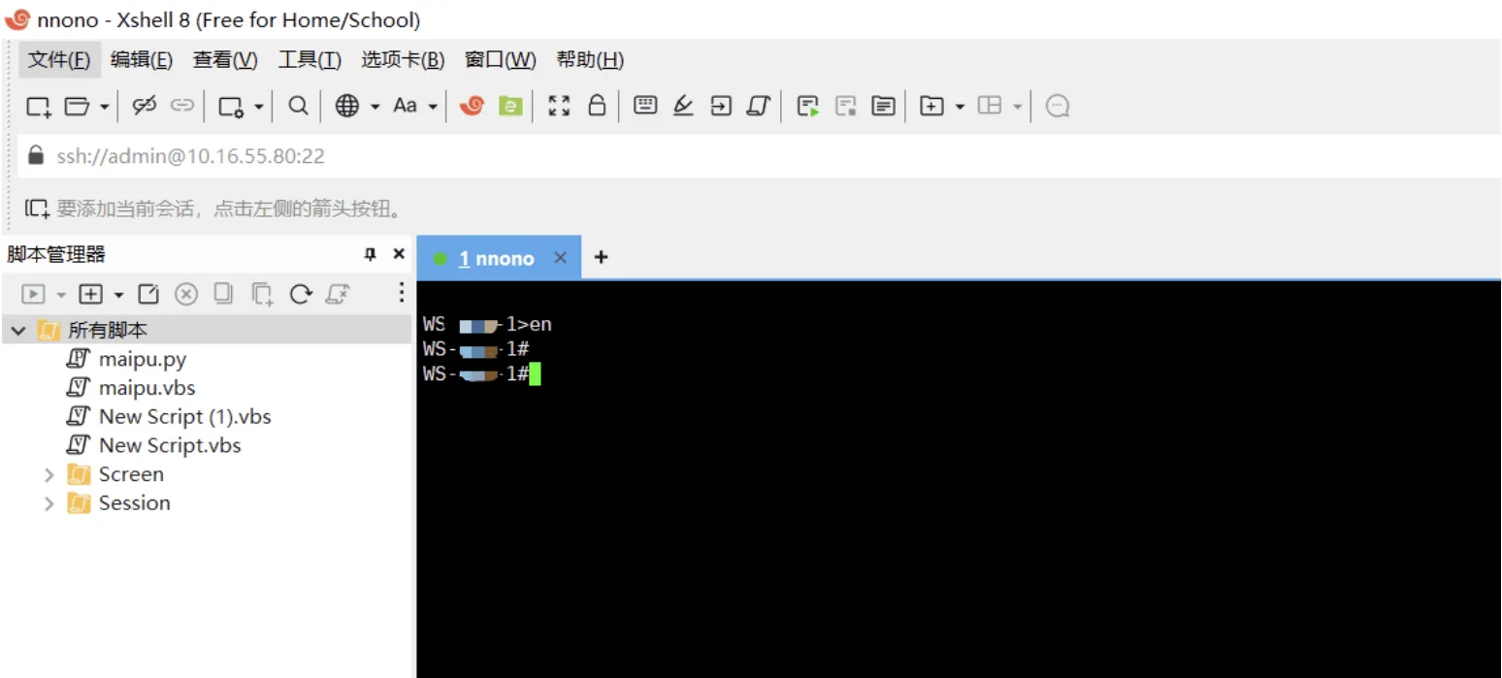This screenshot has width=1502, height=678.
Task: Open the on-screen keyboard toolbar icon
Action: tap(644, 106)
